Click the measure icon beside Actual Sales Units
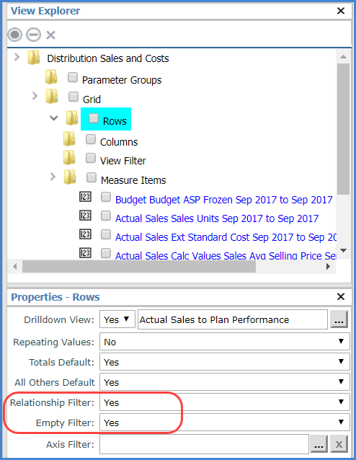 (x=85, y=216)
